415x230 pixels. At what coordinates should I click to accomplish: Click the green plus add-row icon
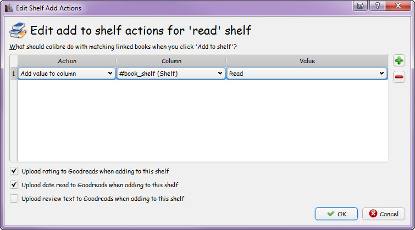(400, 60)
